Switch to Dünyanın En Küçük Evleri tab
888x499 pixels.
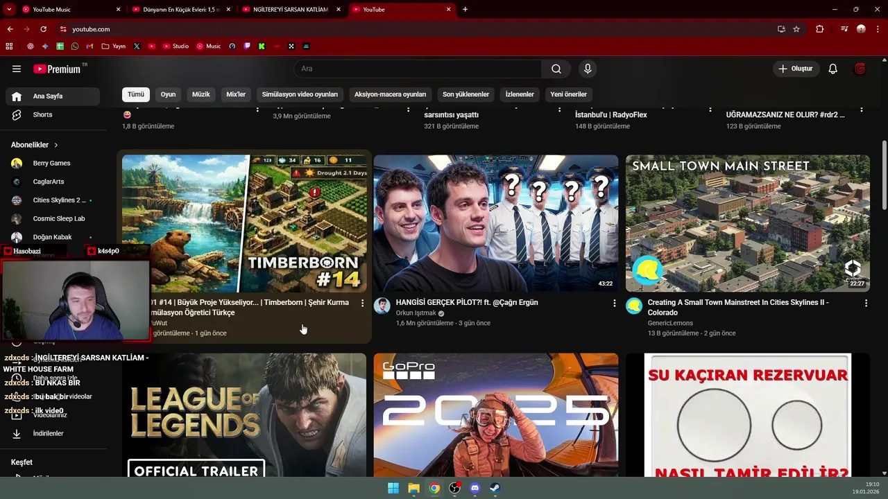tap(181, 10)
